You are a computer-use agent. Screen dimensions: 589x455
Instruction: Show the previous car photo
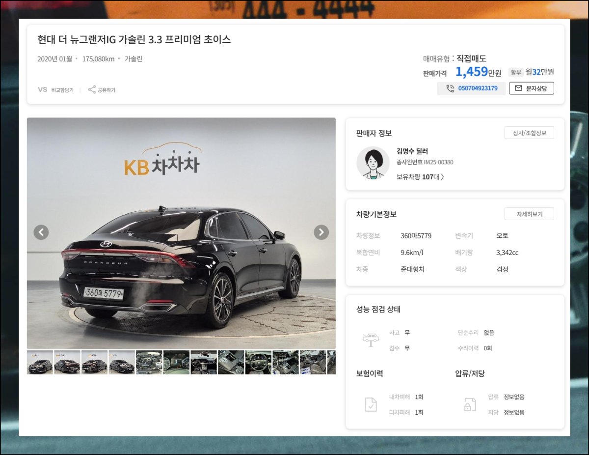click(x=41, y=232)
